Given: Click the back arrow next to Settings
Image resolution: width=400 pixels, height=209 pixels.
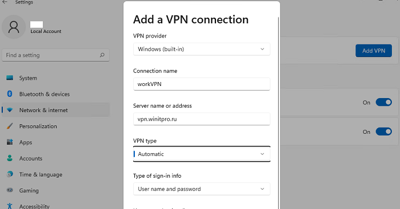Looking at the screenshot, I should pos(5,2).
